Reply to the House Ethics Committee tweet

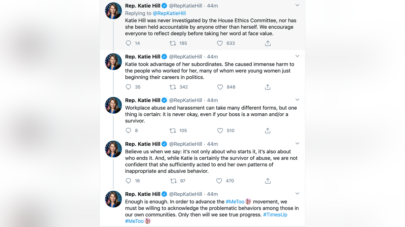128,43
